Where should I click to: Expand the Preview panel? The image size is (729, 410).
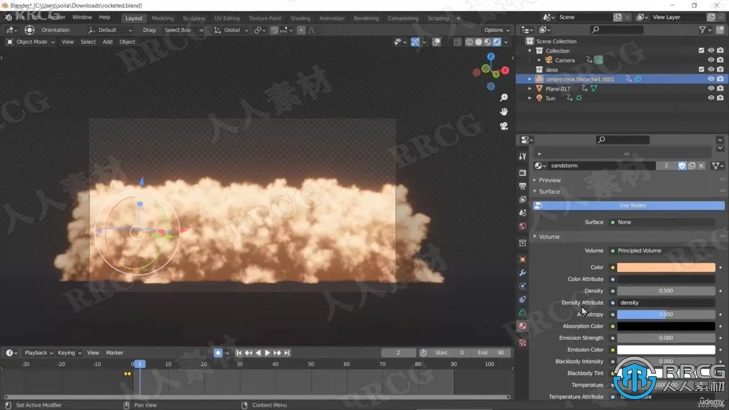(x=550, y=180)
